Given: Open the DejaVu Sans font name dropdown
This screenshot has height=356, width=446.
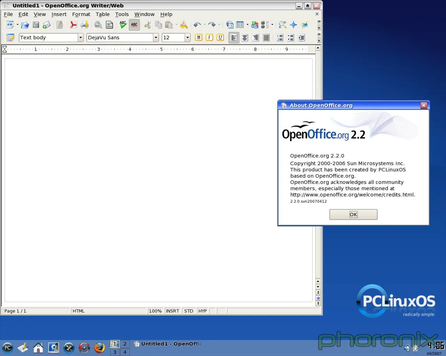Looking at the screenshot, I should [156, 38].
